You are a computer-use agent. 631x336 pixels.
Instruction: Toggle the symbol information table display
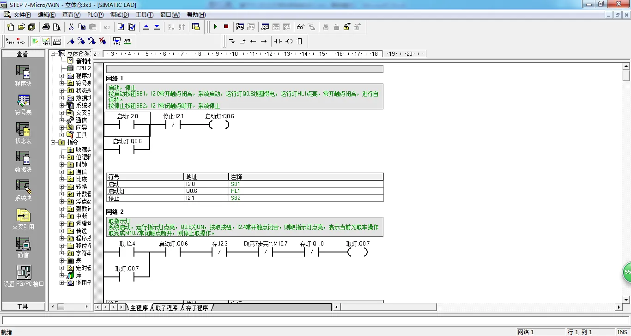click(56, 41)
